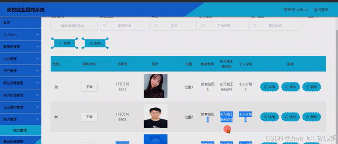The height and width of the screenshot is (144, 338).
Task: Open photo thumbnail of 位置2 row
Action: click(x=156, y=116)
